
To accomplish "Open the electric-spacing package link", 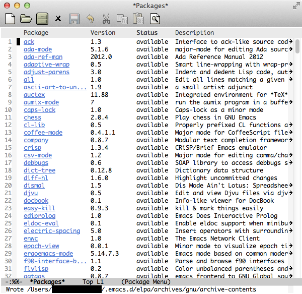I will [52, 231].
